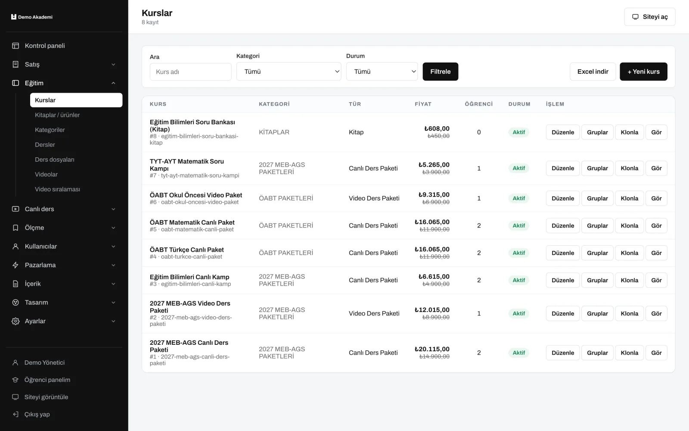This screenshot has width=689, height=431.
Task: Expand the Satış menu chevron
Action: [113, 65]
